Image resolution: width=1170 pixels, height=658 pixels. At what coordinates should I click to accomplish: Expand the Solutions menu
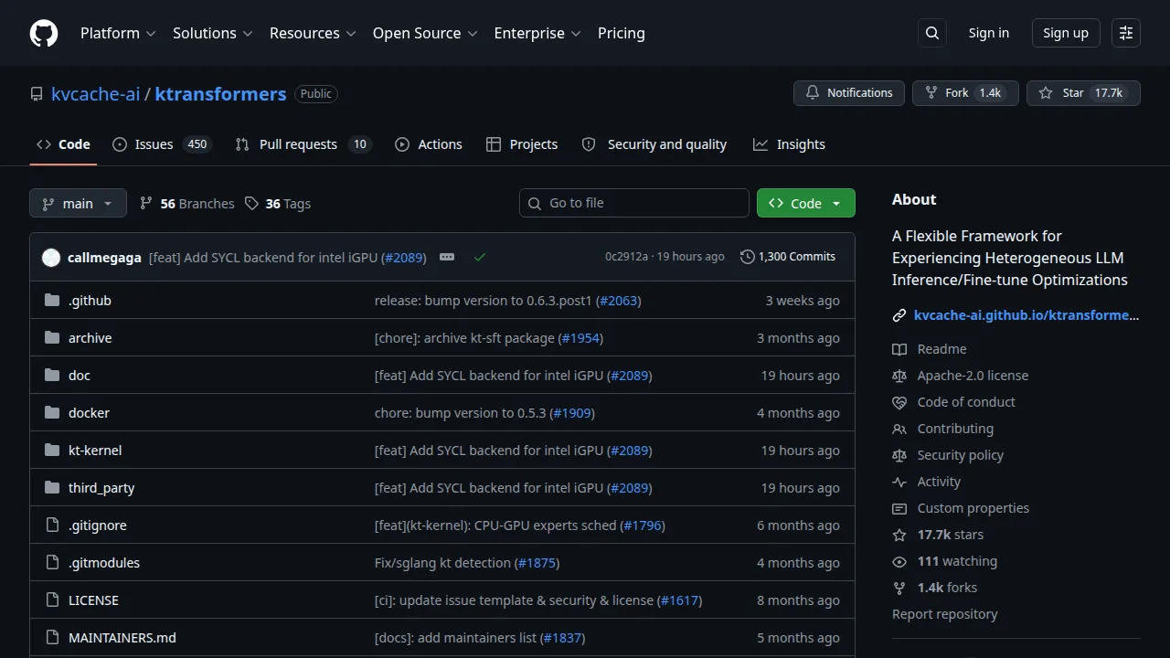[x=212, y=33]
